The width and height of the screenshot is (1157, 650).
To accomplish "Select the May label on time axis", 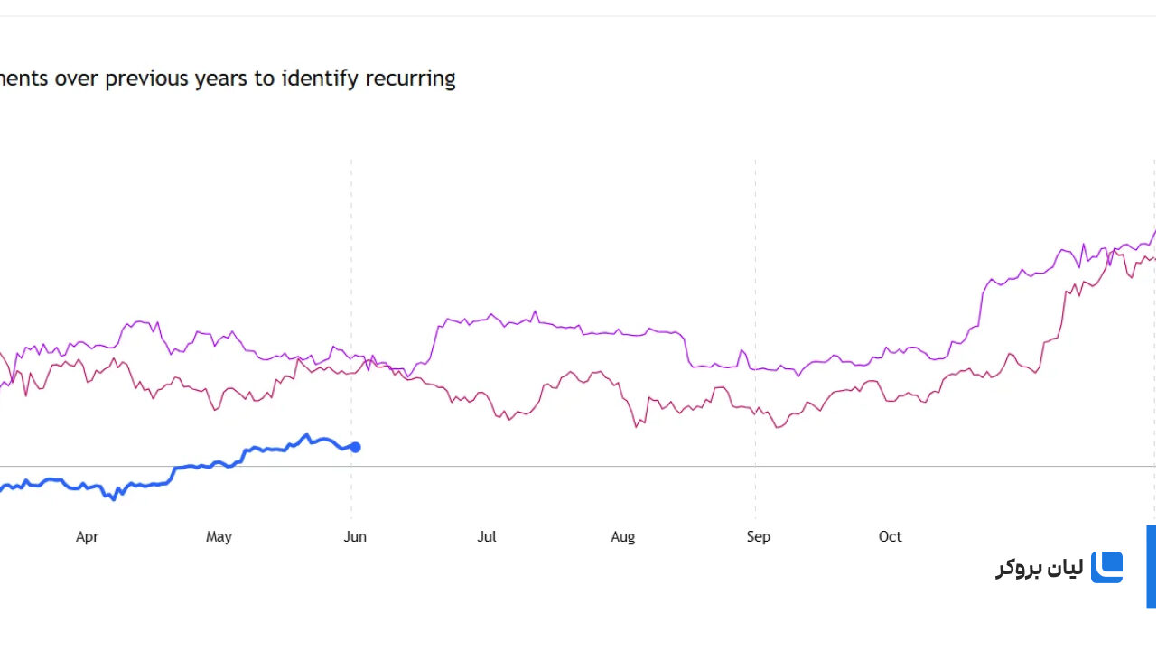I will [219, 537].
